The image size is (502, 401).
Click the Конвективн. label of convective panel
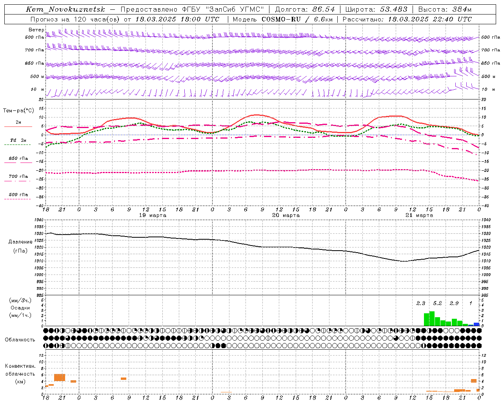point(20,366)
